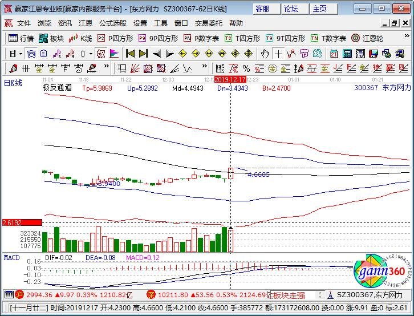This screenshot has height=316, width=414.
Task: Click the purple staircase icon labeled 3
Action: pos(57,54)
